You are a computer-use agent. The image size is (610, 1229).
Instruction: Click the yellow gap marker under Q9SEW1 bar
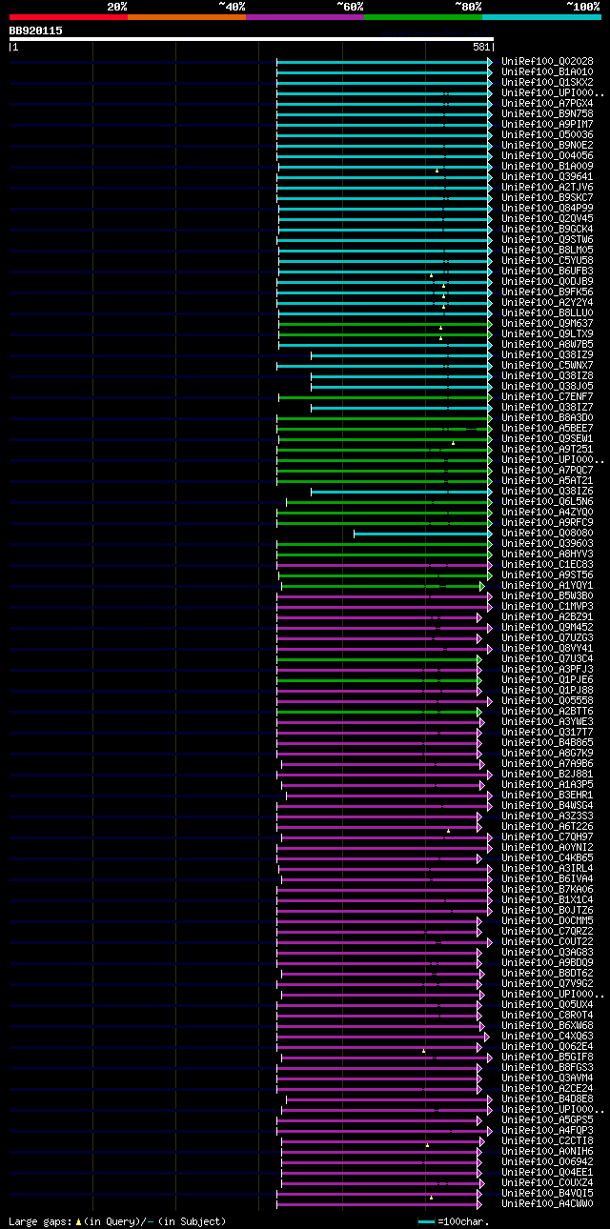tap(453, 443)
